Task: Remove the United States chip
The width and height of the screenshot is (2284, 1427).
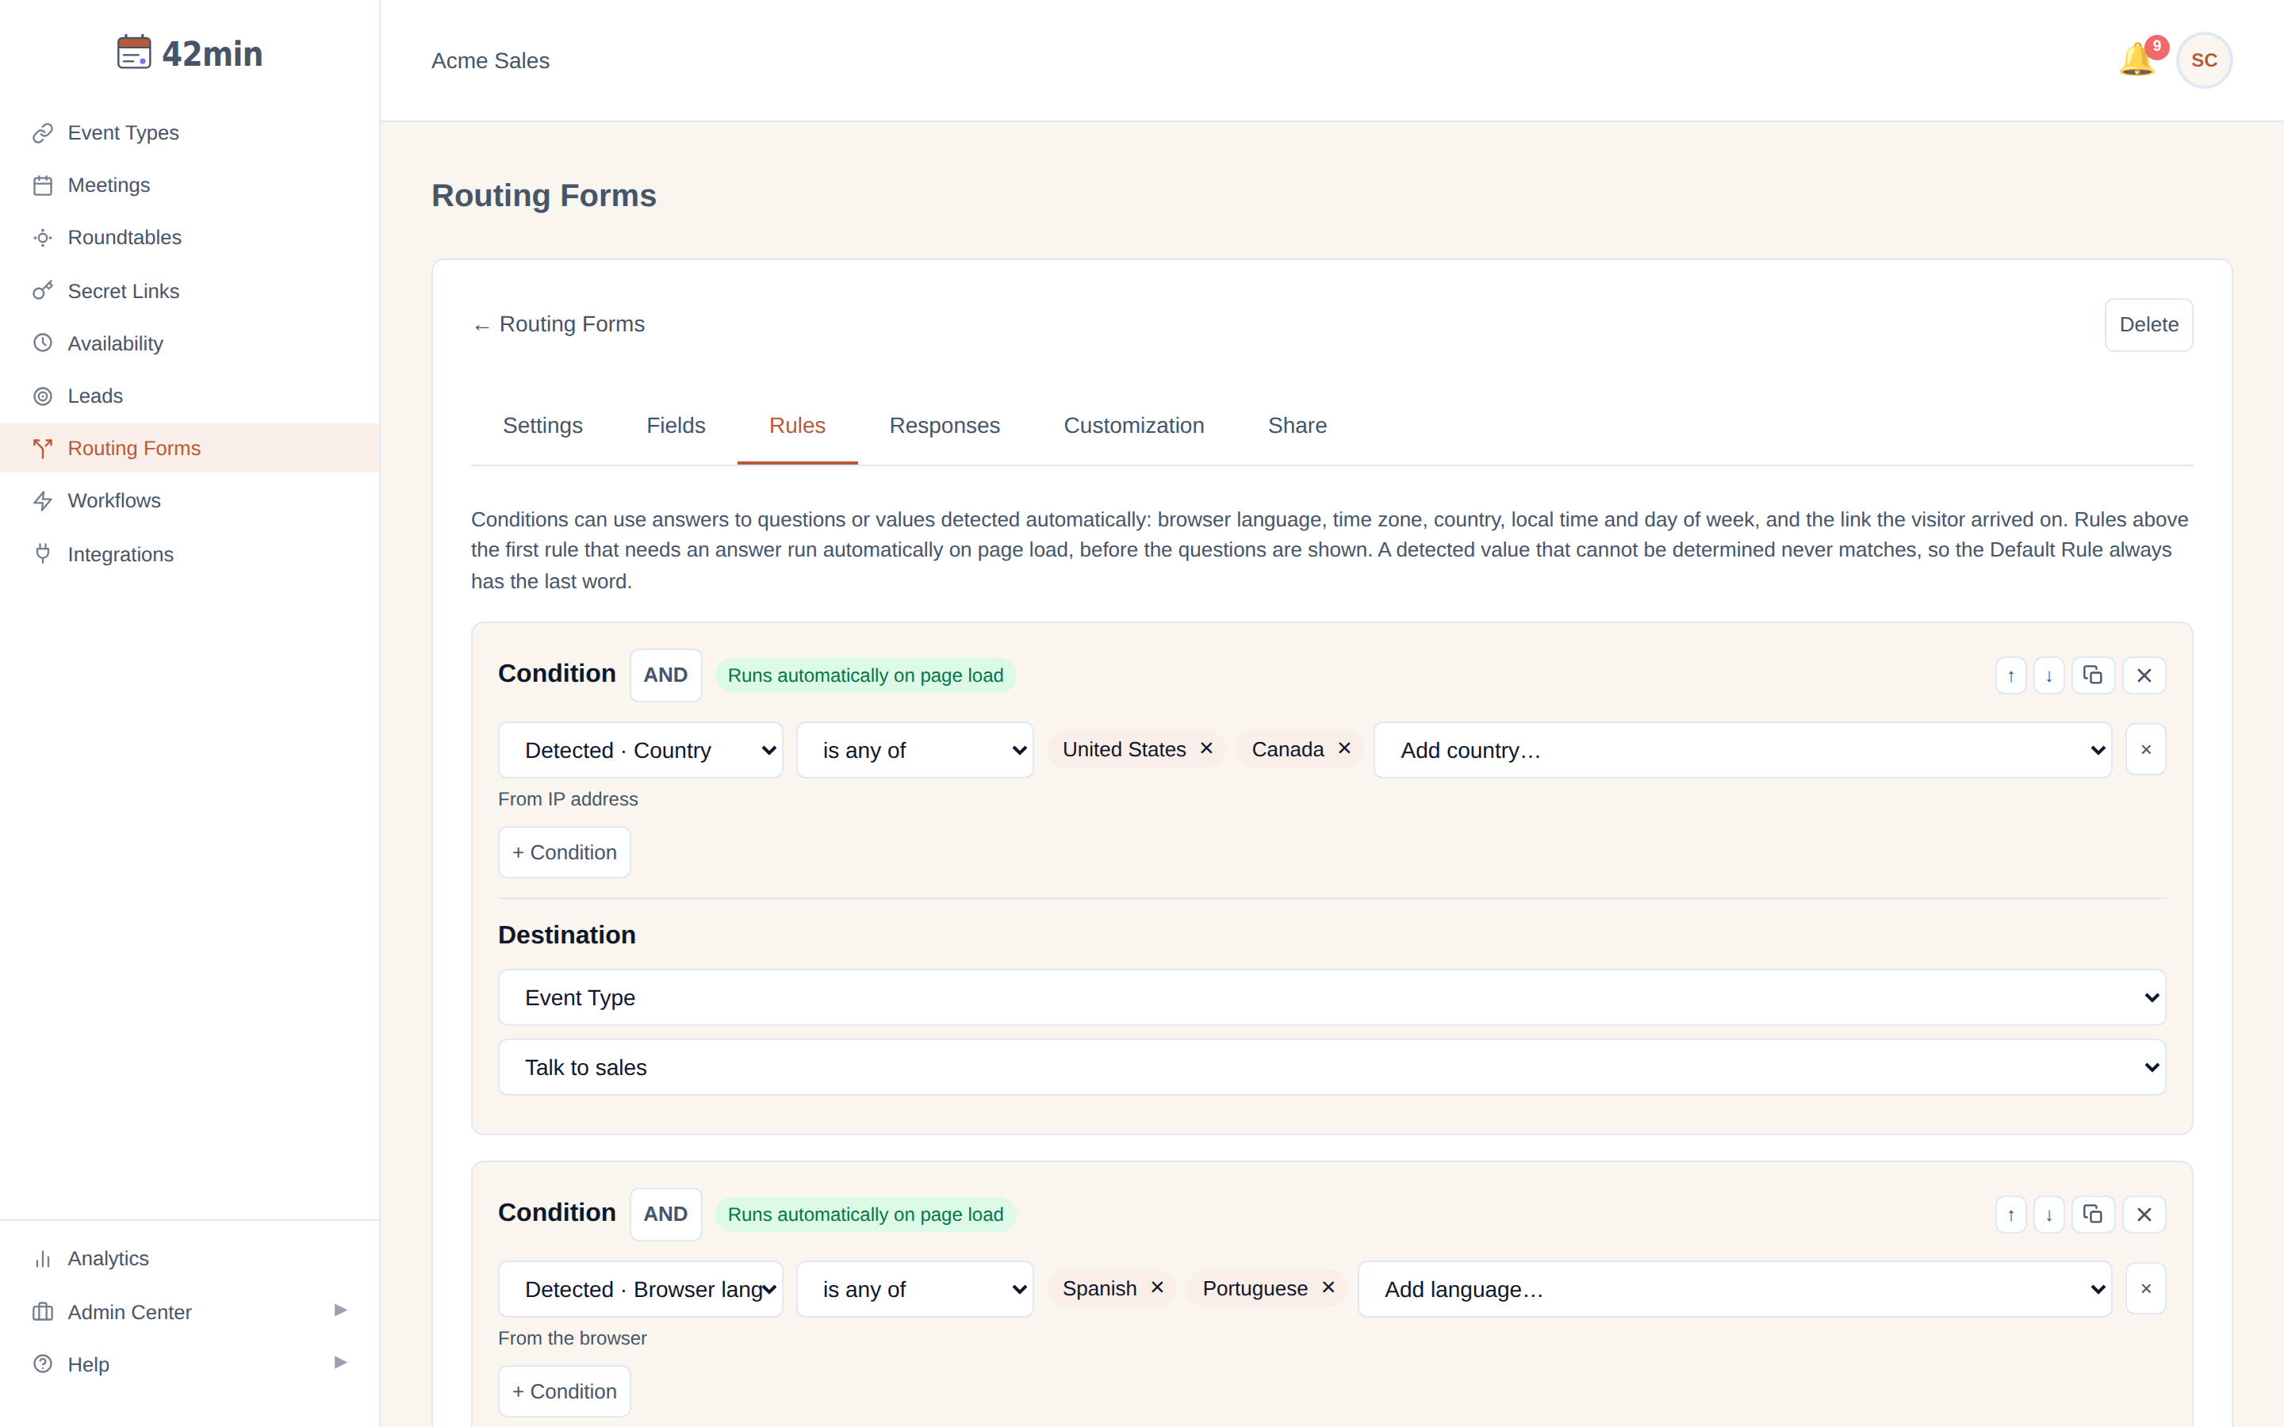Action: (1206, 748)
